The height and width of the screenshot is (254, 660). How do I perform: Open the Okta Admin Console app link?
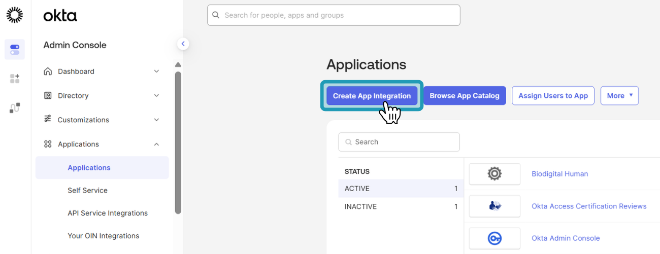566,238
